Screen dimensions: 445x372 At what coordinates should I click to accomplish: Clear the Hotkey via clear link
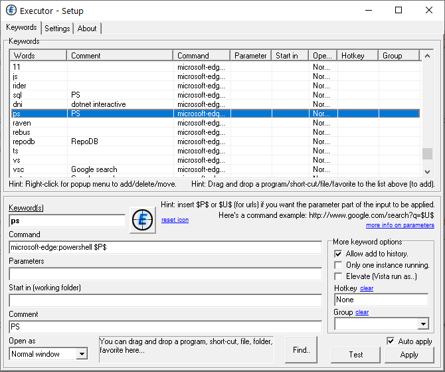coord(367,288)
